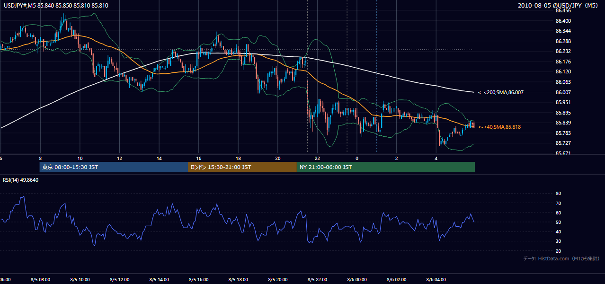
Task: Click RSI scale value 70
Action: 559,203
